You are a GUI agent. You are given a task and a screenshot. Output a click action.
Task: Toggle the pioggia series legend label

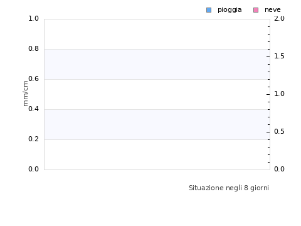point(230,10)
